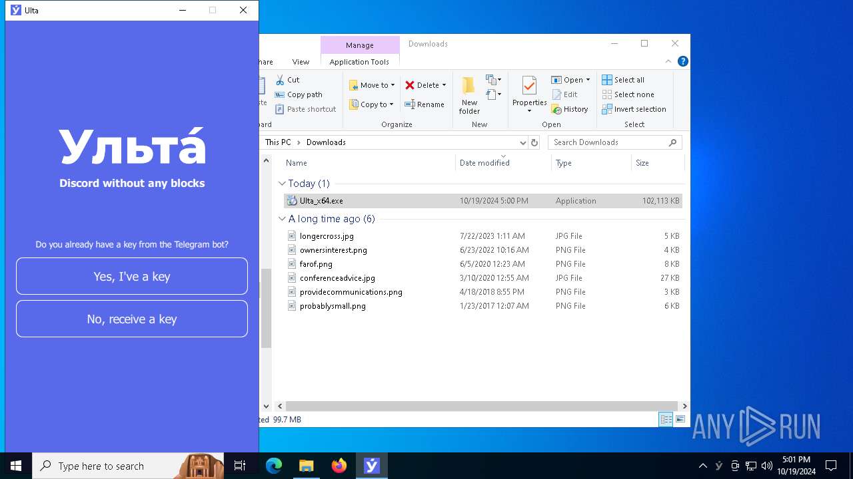Viewport: 853px width, 479px height.
Task: Open Task View on the taskbar
Action: (x=240, y=466)
